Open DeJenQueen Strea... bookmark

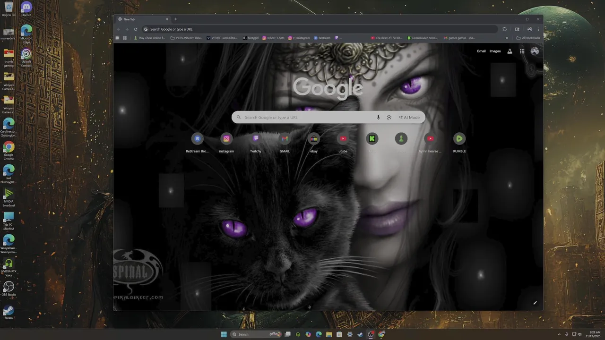click(423, 38)
